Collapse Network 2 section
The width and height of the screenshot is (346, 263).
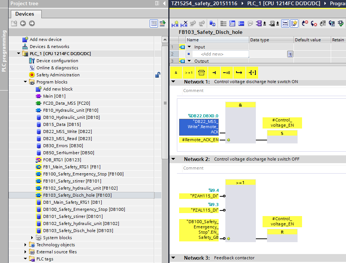(x=173, y=159)
